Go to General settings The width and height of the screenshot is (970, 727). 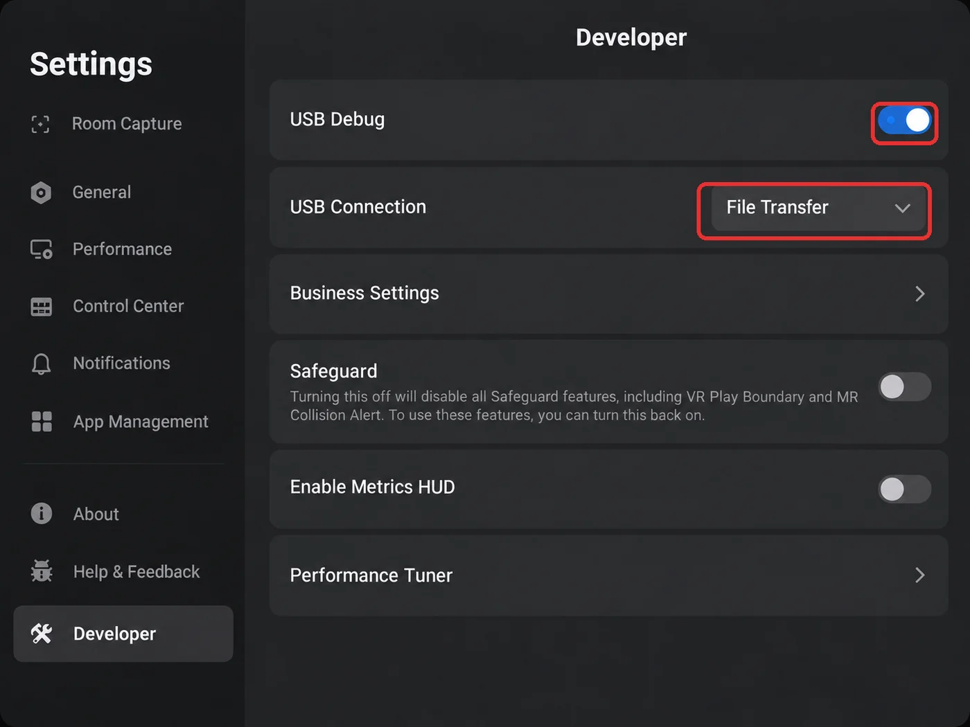click(x=123, y=192)
